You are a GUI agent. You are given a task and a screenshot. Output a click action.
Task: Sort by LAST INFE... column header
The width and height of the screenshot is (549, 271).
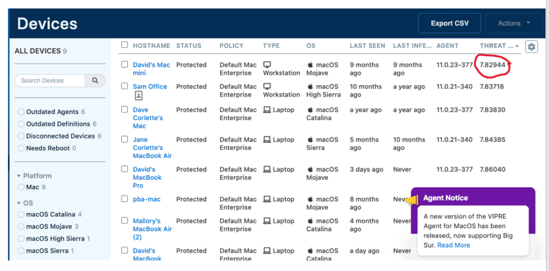[412, 46]
